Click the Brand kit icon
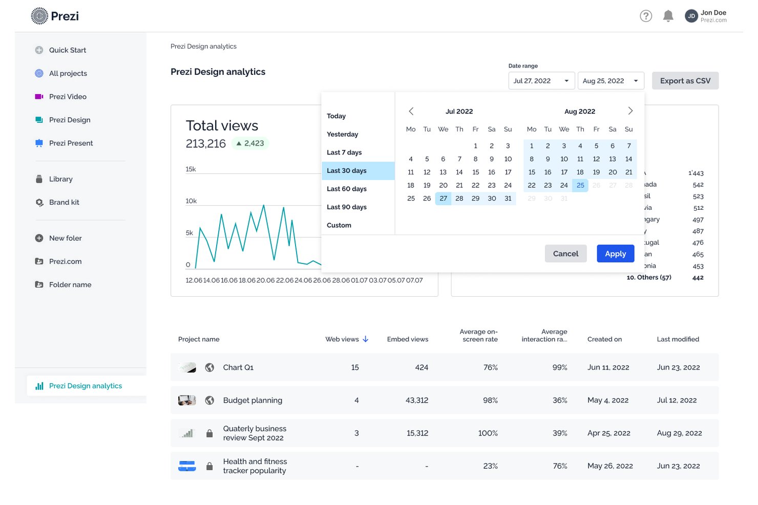This screenshot has width=758, height=505. (39, 202)
